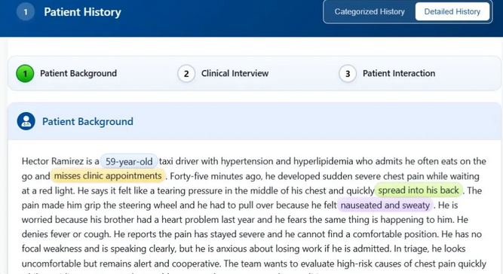Click the Patient Background section header bar
Screen dimensions: 503x274
click(254, 121)
